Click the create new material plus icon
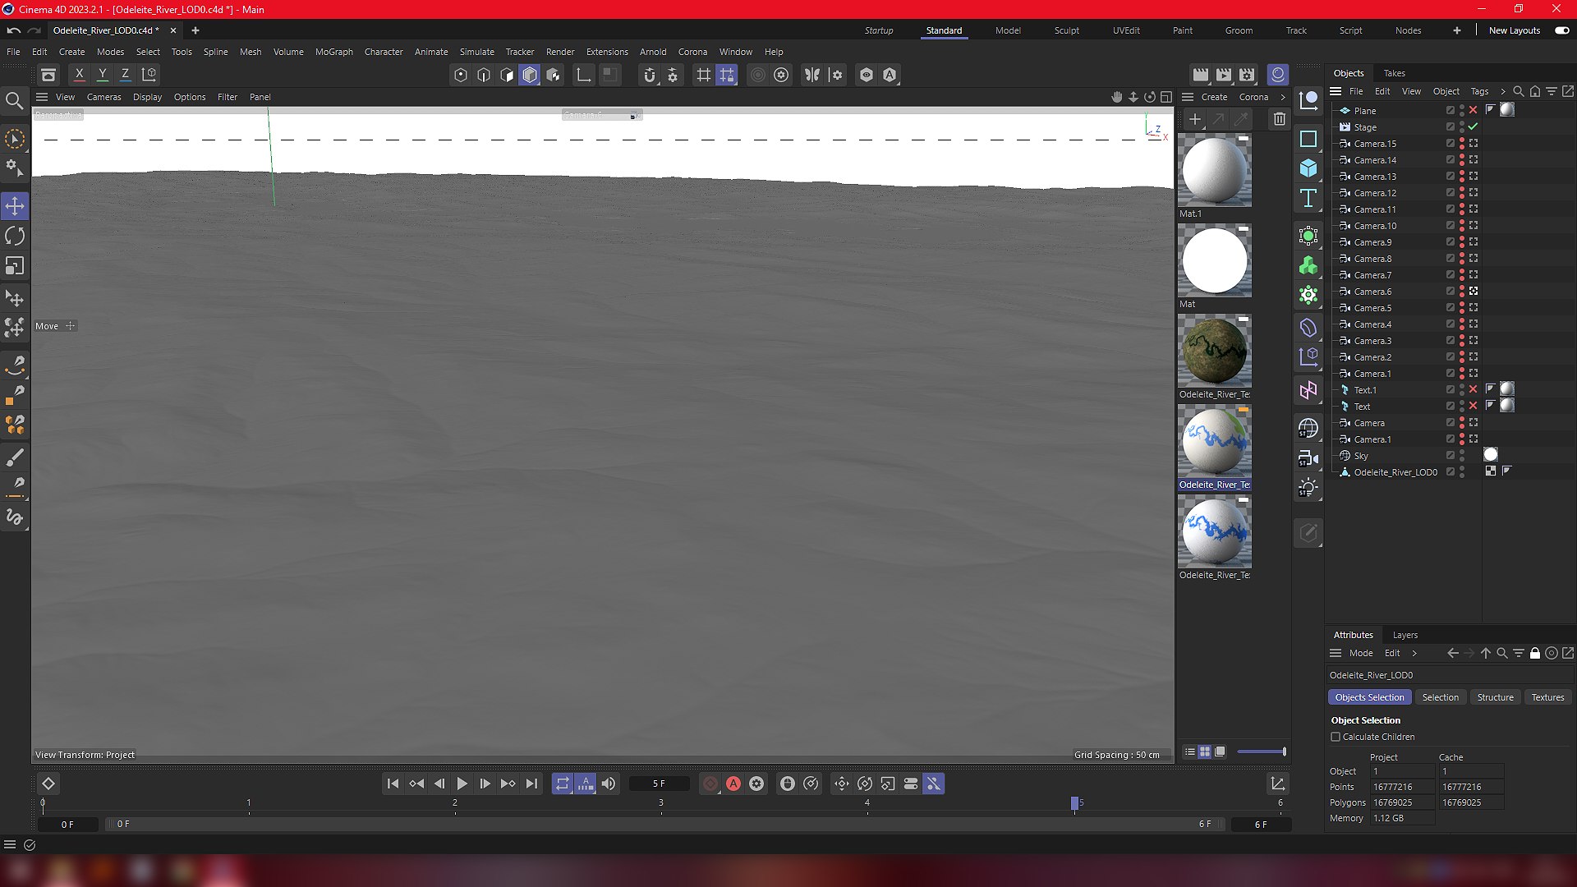This screenshot has height=887, width=1577. point(1195,119)
